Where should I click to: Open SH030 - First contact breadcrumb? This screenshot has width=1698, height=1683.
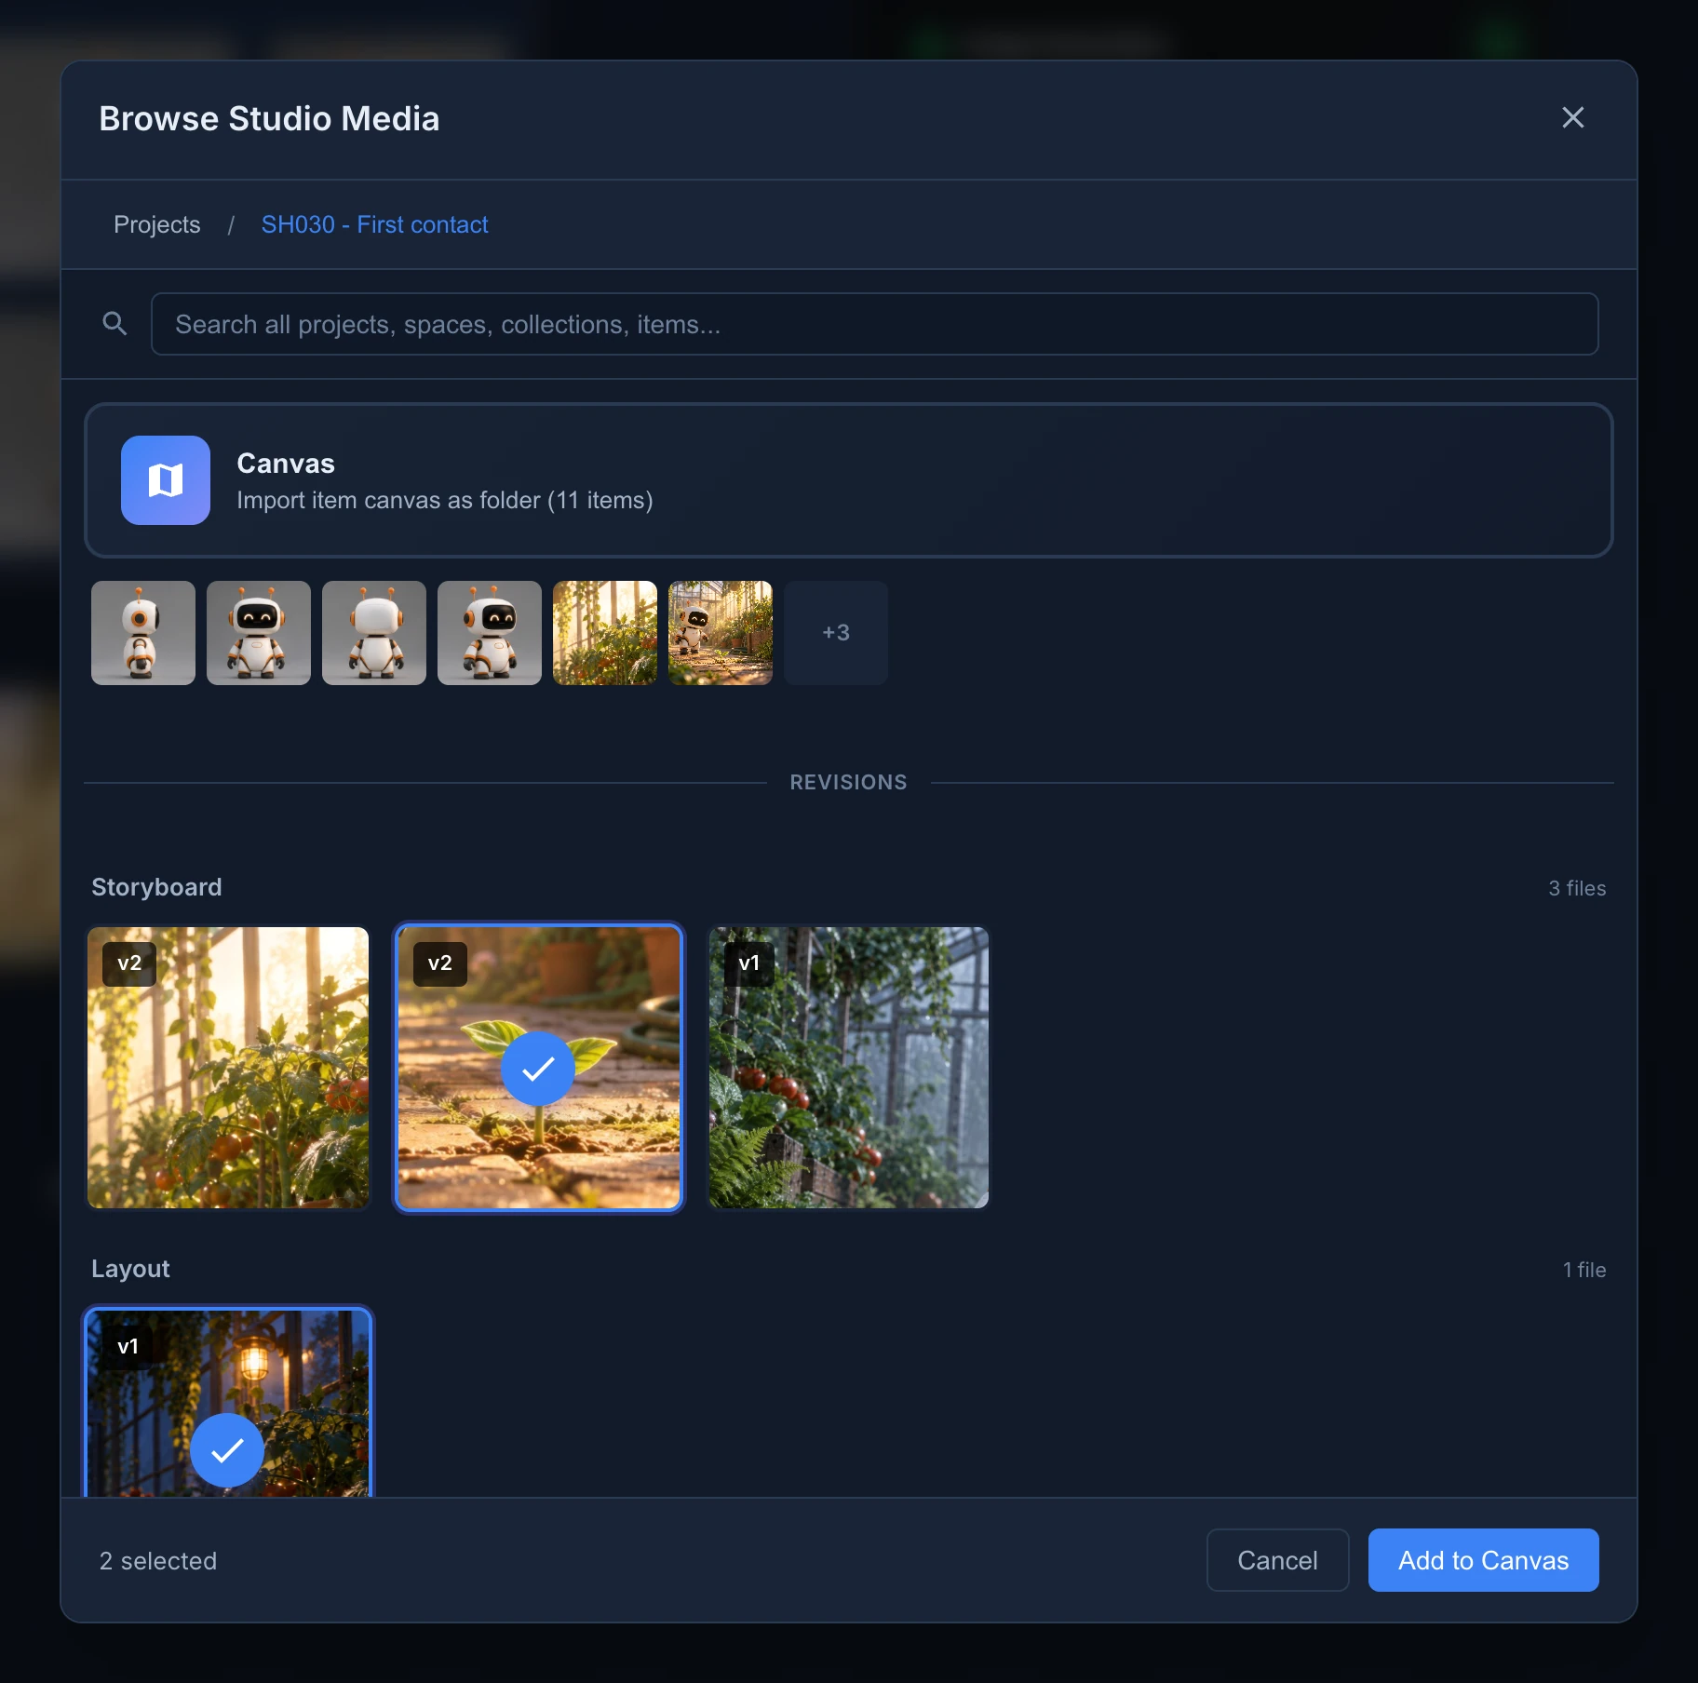374,224
